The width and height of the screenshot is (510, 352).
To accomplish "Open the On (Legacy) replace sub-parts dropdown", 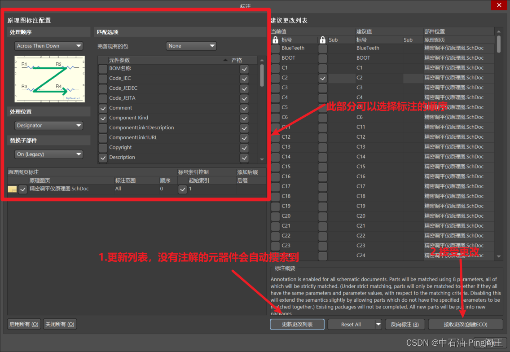I will [x=48, y=154].
